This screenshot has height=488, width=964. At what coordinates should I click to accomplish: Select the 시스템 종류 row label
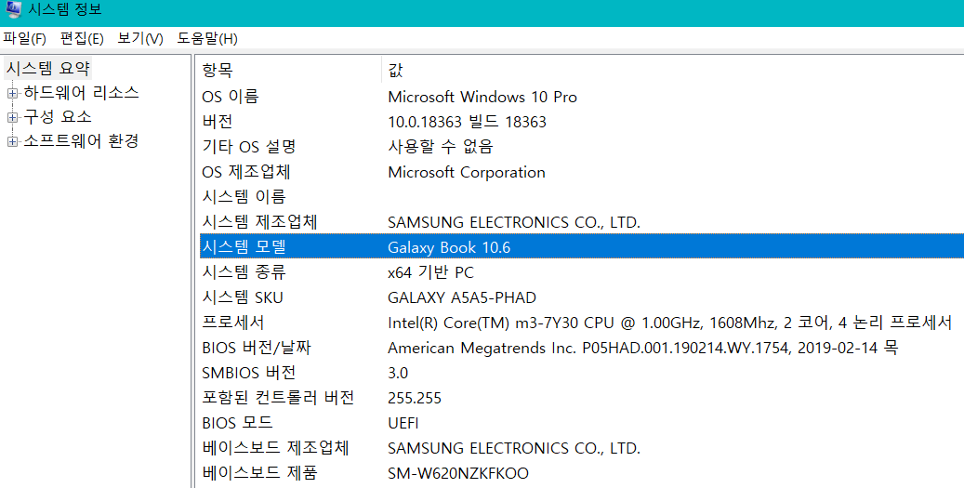point(244,272)
